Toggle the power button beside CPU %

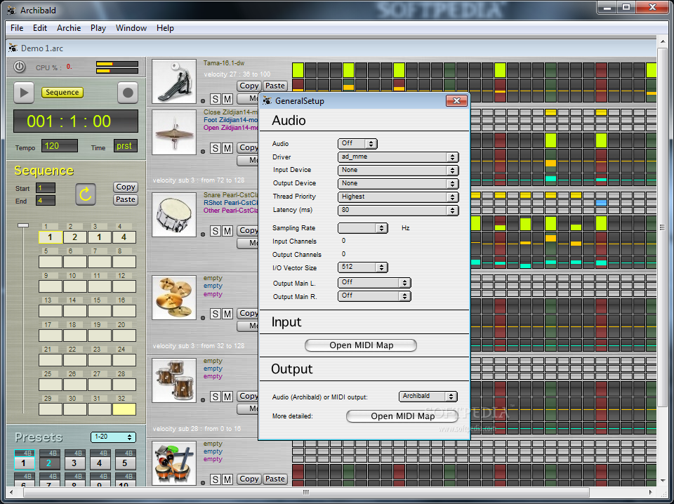[x=20, y=67]
